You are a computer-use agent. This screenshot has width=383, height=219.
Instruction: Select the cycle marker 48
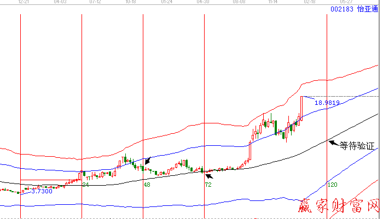coord(147,185)
